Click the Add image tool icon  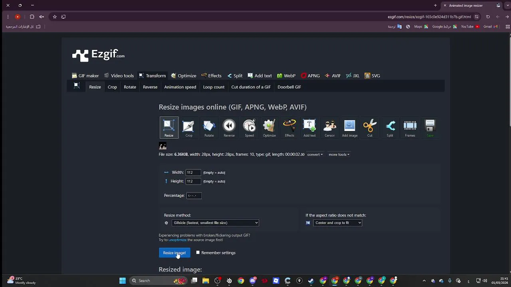pos(350,128)
